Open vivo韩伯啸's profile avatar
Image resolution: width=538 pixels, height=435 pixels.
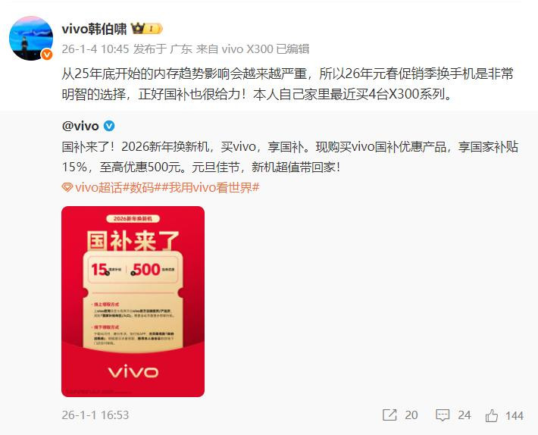(31, 38)
